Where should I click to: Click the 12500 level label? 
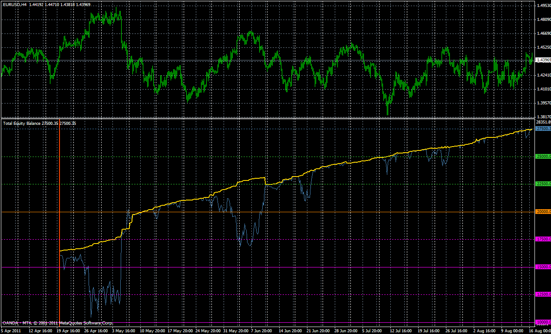tap(544, 294)
